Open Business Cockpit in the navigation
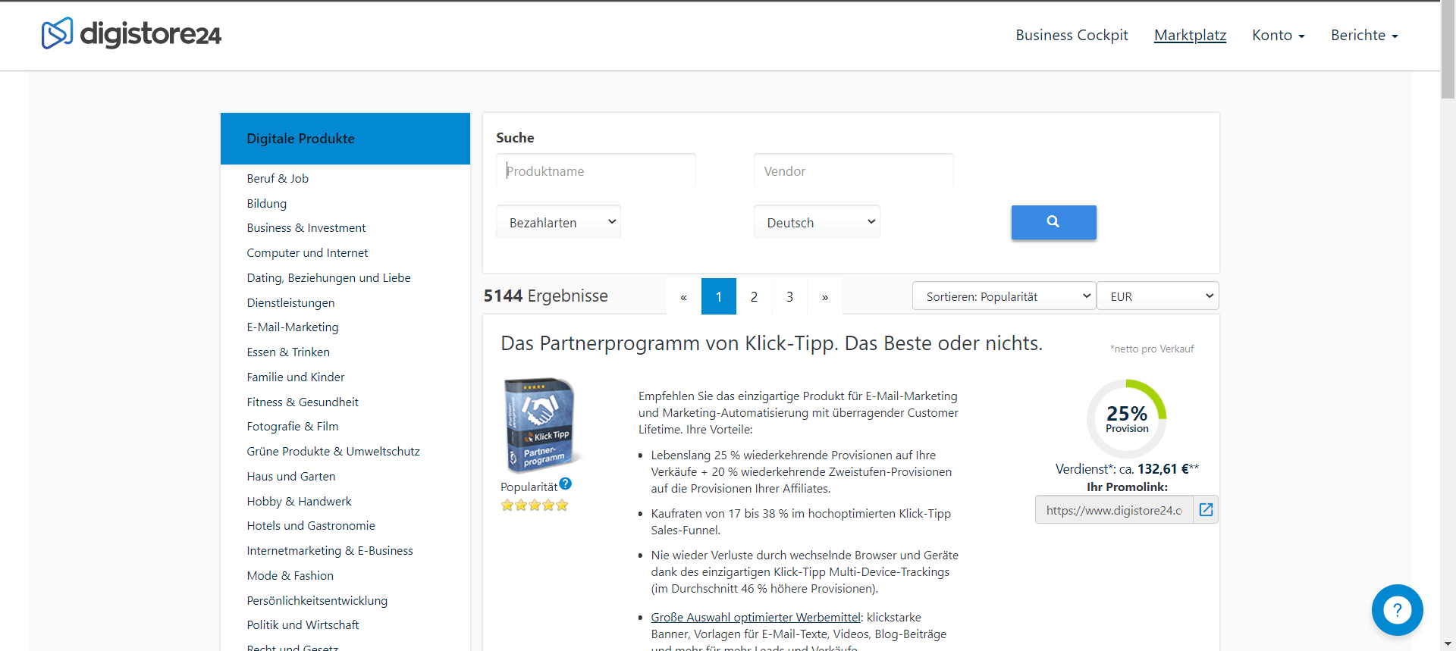The image size is (1456, 651). [1072, 35]
